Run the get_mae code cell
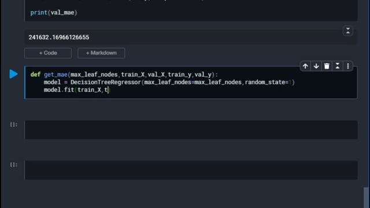This screenshot has width=370, height=208. coord(13,74)
